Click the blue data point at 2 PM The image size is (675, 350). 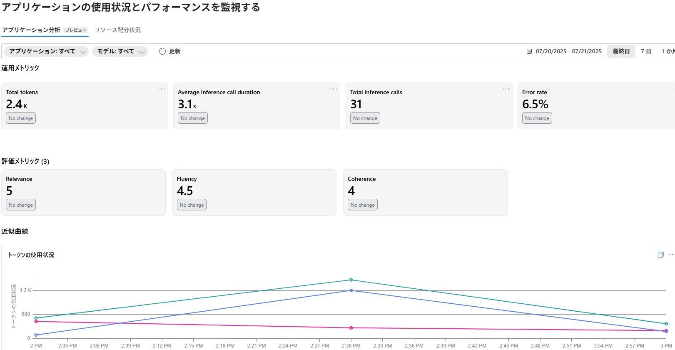(x=36, y=335)
